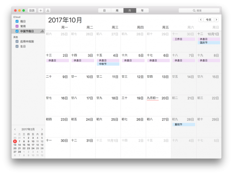Click the shared broadcast icon beside 中国节假日
The image size is (233, 175).
[42, 31]
